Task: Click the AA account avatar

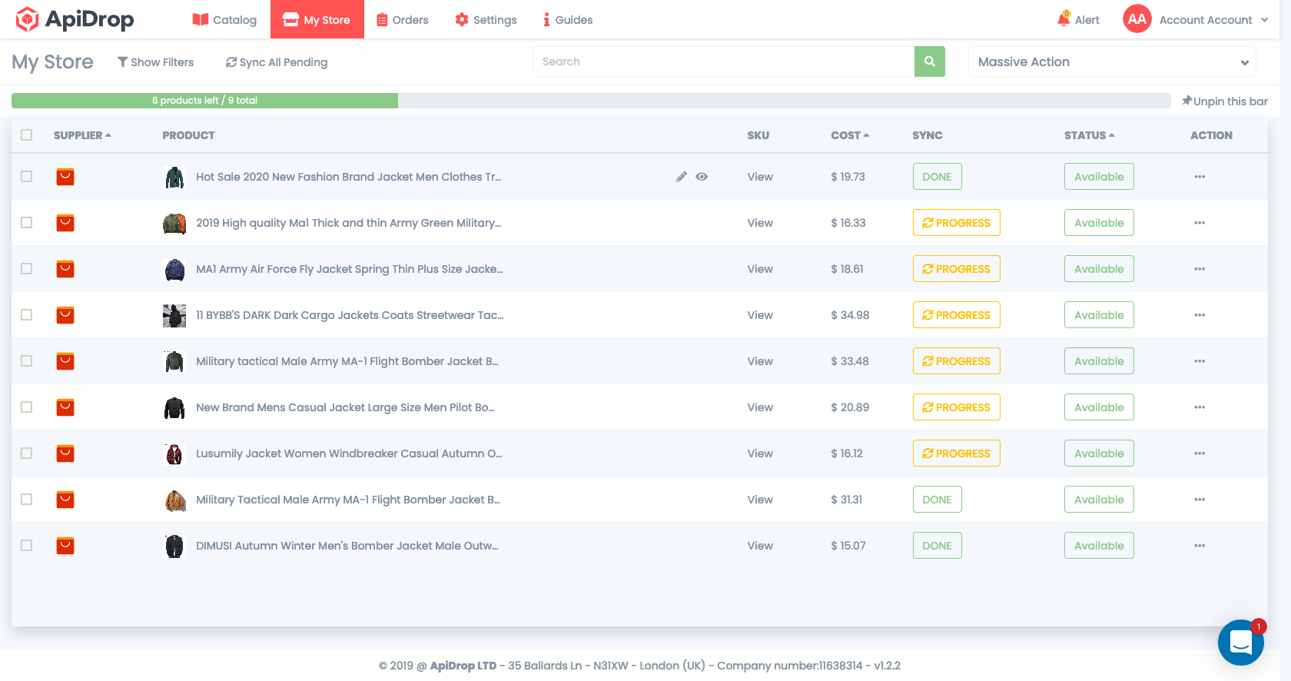Action: (x=1137, y=19)
